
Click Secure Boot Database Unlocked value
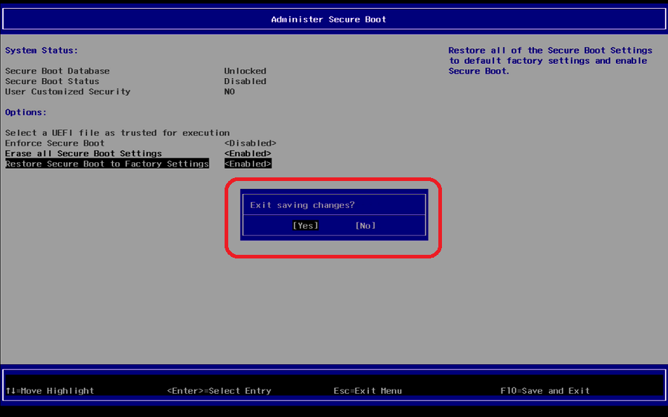[x=245, y=71]
